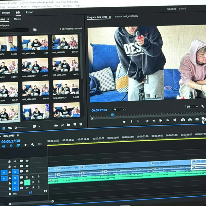Image resolution: width=206 pixels, height=206 pixels.
Task: Open the Markers menu
Action: click(25, 7)
